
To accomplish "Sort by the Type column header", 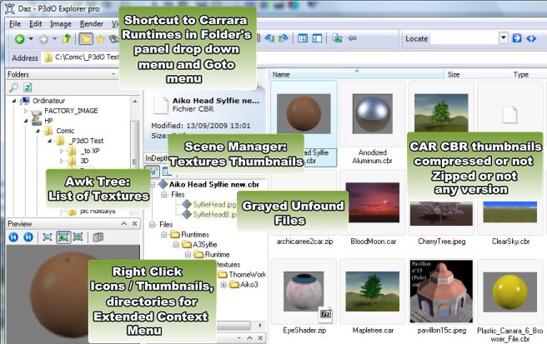I will (527, 74).
